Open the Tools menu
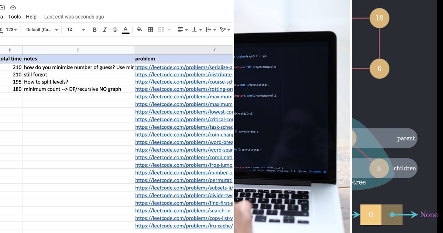Image resolution: width=443 pixels, height=233 pixels. tap(14, 17)
